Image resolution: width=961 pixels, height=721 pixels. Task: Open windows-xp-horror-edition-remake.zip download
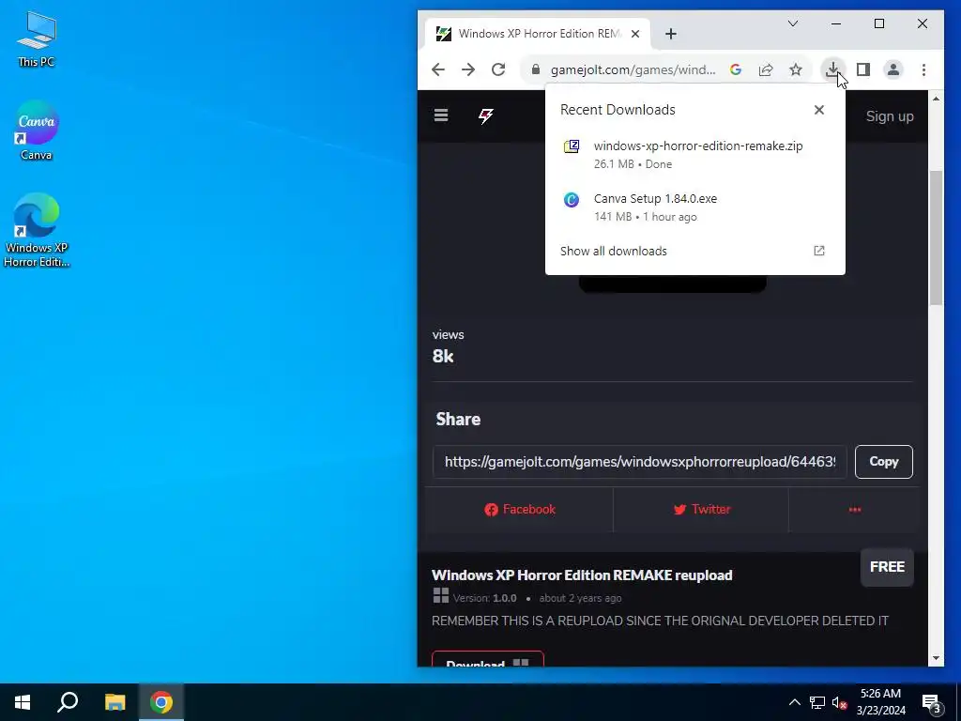pos(695,155)
